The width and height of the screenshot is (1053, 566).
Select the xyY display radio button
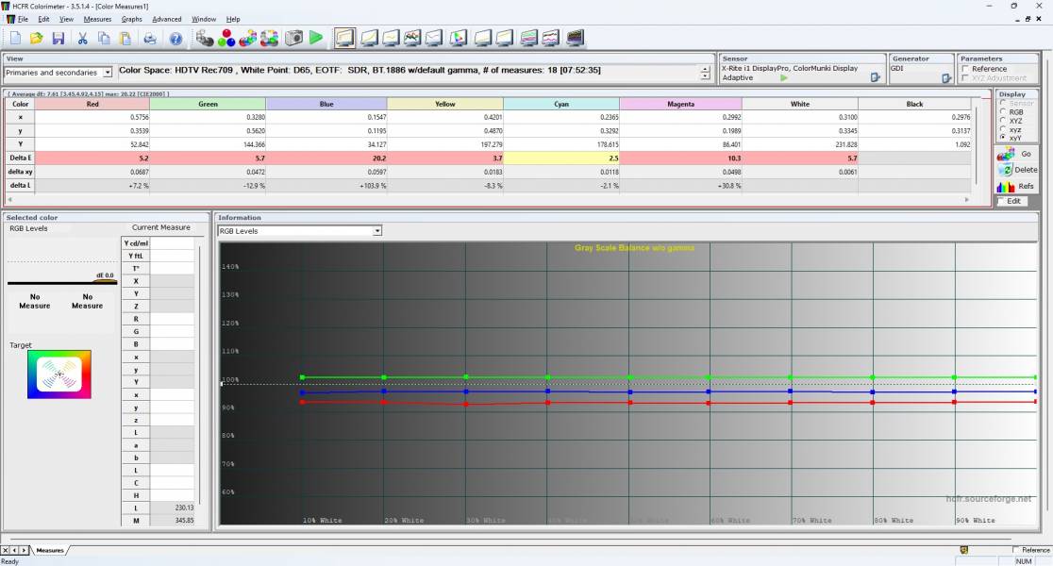click(1003, 137)
